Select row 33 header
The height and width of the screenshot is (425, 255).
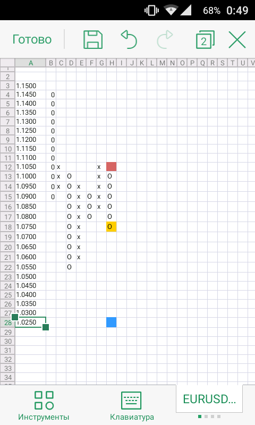[7, 368]
